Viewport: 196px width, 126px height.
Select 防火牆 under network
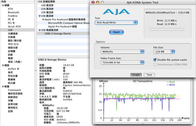tap(11, 83)
